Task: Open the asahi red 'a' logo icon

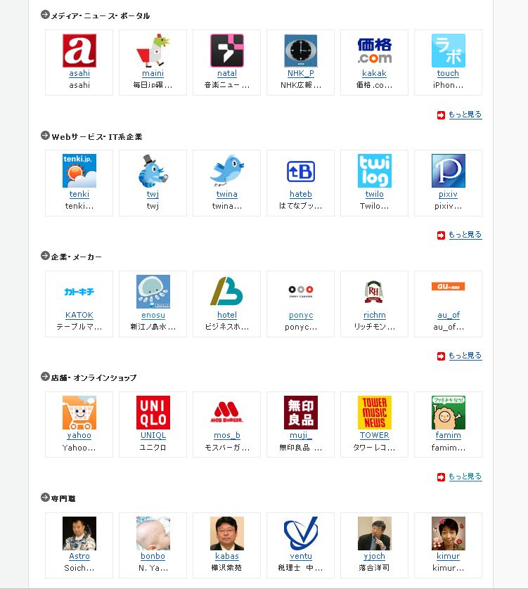Action: [x=79, y=51]
